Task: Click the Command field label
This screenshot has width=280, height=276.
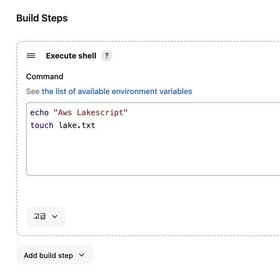Action: tap(45, 76)
